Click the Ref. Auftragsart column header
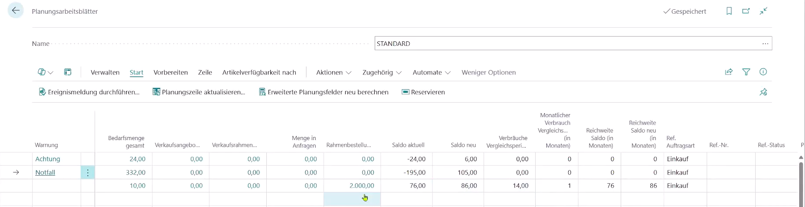Image resolution: width=805 pixels, height=207 pixels. 680,141
